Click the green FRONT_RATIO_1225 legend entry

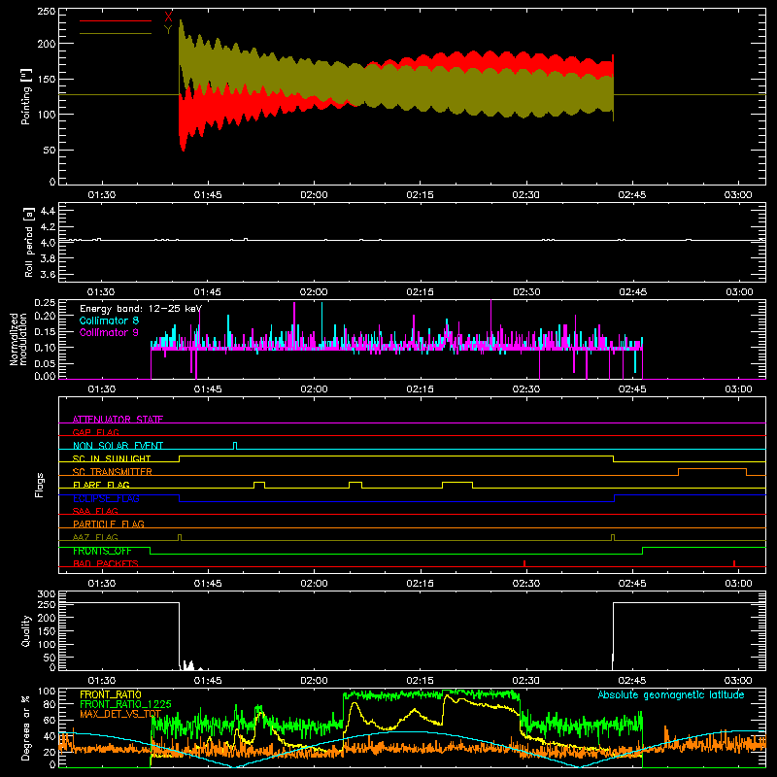125,704
